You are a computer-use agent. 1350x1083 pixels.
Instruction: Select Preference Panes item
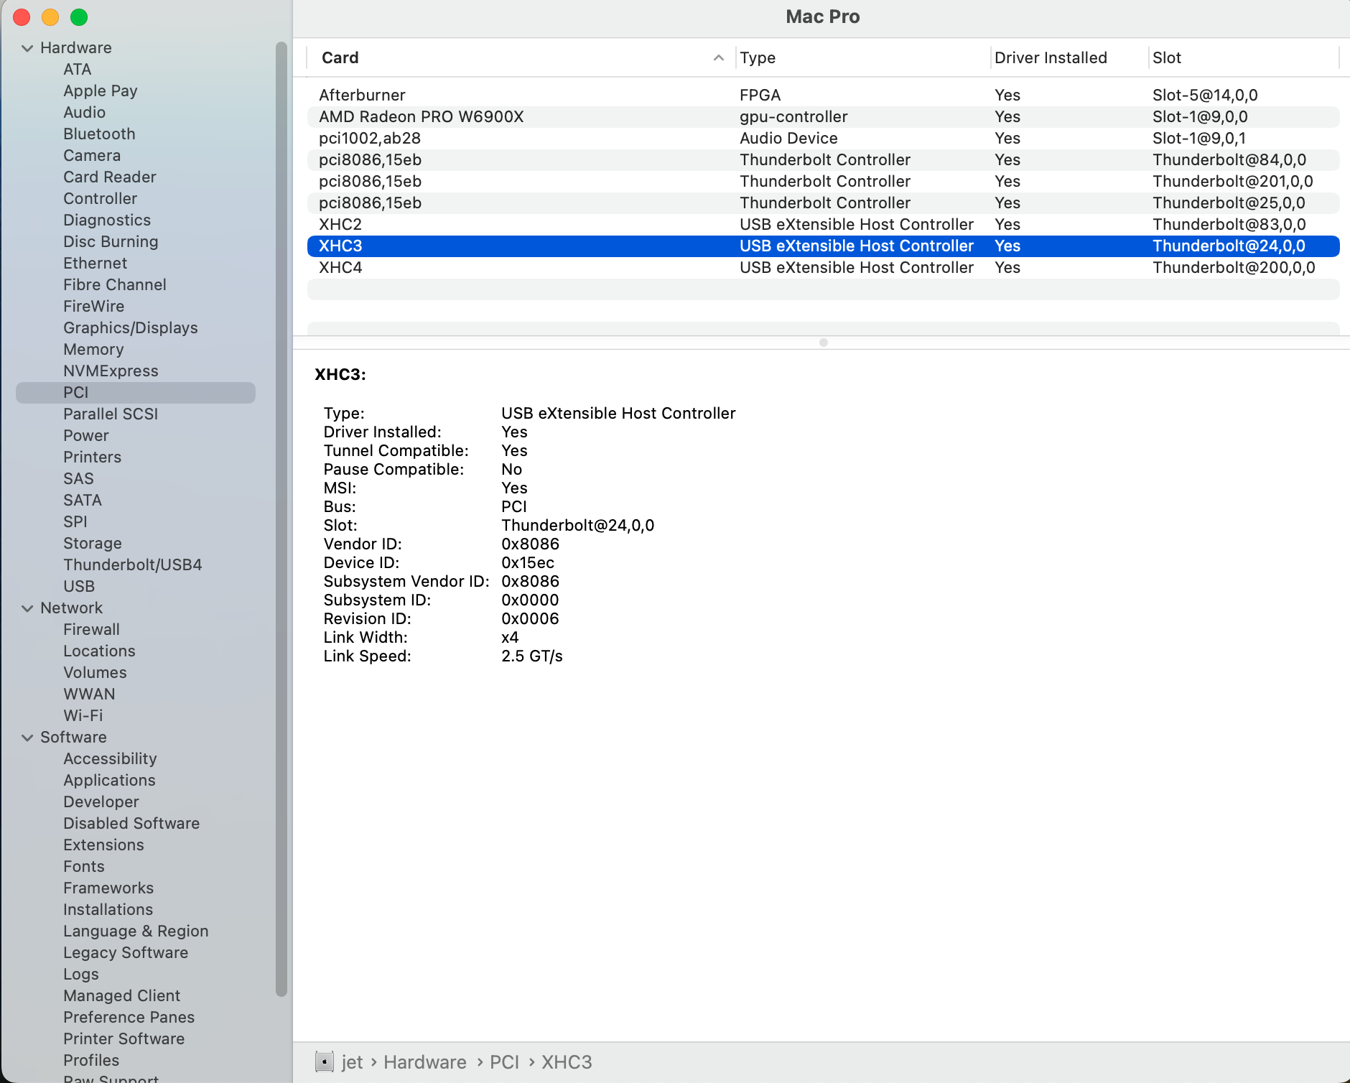[129, 1018]
